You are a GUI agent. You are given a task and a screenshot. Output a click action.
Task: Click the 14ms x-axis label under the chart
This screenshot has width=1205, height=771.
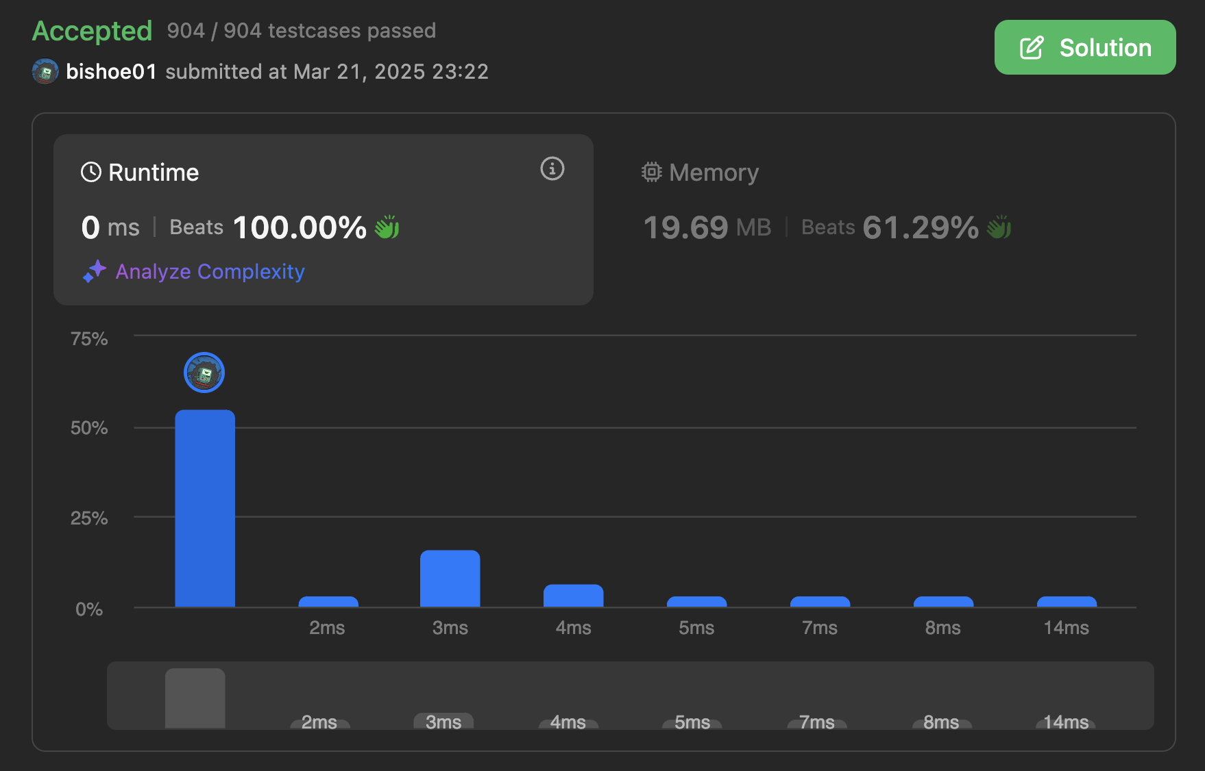click(x=1067, y=628)
